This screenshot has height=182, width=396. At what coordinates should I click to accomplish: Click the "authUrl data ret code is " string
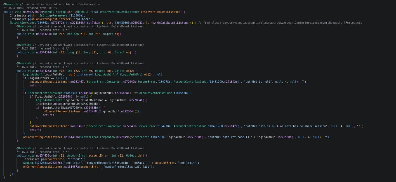coord(230,137)
